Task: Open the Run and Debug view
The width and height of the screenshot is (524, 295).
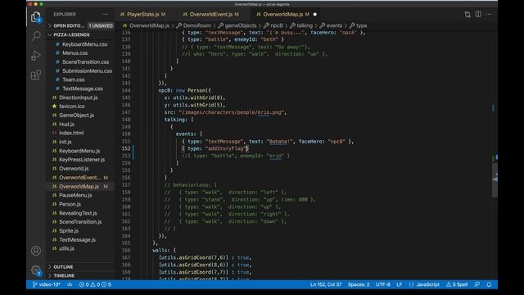Action: pyautogui.click(x=36, y=56)
